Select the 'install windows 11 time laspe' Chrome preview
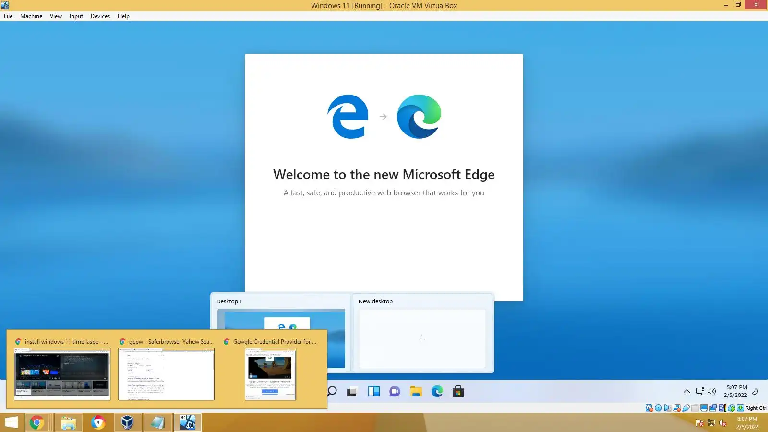The image size is (768, 432). (x=62, y=370)
